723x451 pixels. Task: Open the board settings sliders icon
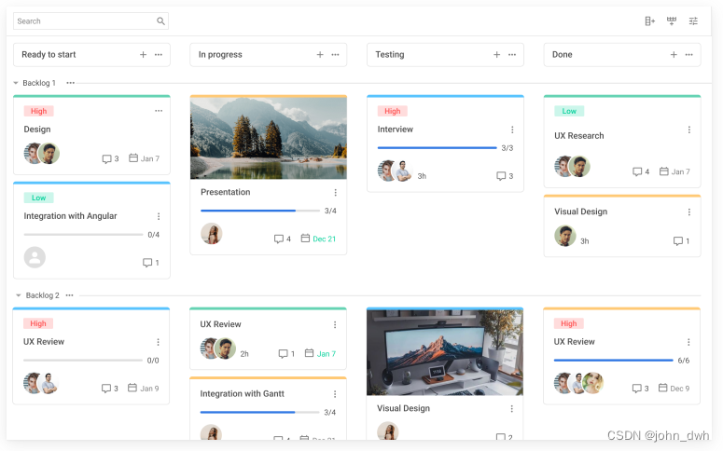point(693,21)
